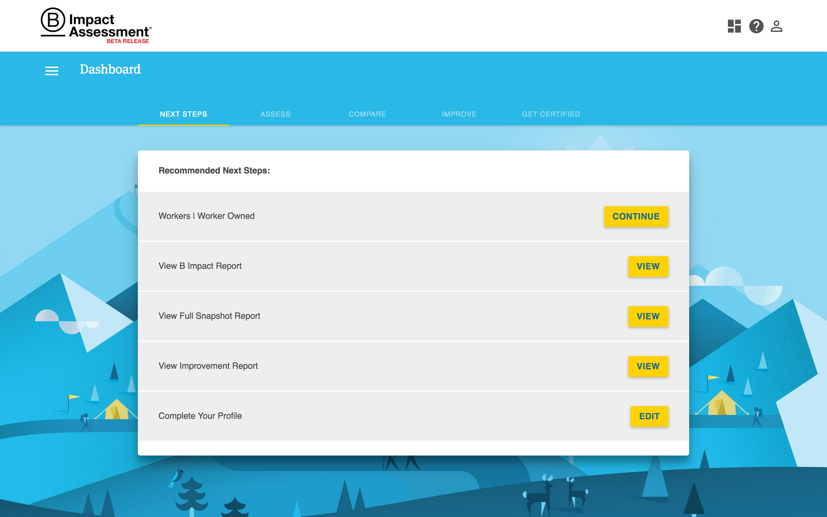The image size is (827, 517).
Task: Click the Complete Your Profile label
Action: tap(200, 416)
